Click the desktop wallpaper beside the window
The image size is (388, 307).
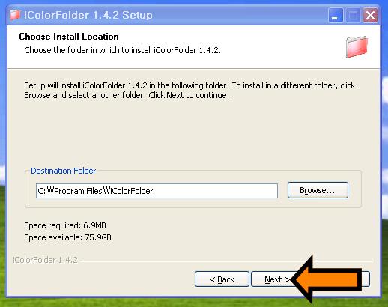(385, 150)
